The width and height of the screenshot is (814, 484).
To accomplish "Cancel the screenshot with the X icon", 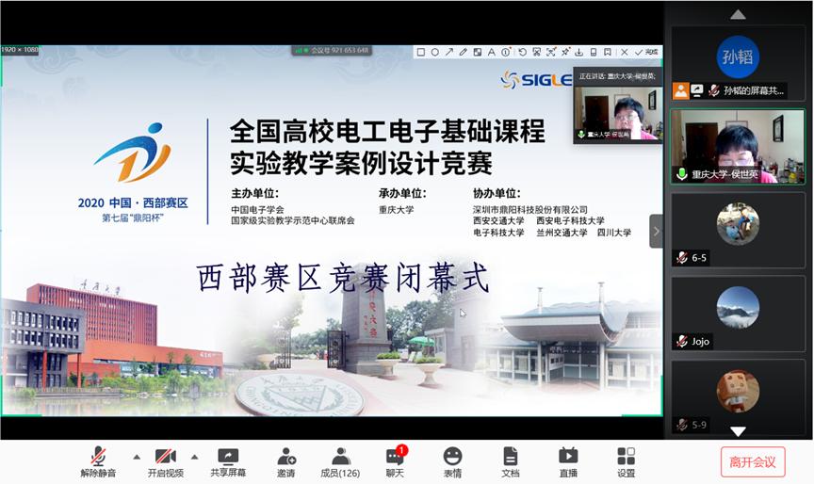I will click(x=624, y=53).
